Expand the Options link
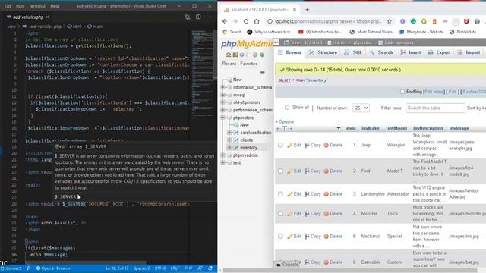The width and height of the screenshot is (486, 273). (x=285, y=121)
